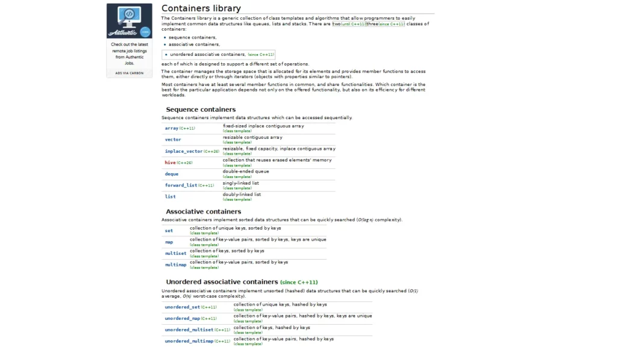The height and width of the screenshot is (353, 617).
Task: Open the doubly-linked list link
Action: (x=171, y=197)
